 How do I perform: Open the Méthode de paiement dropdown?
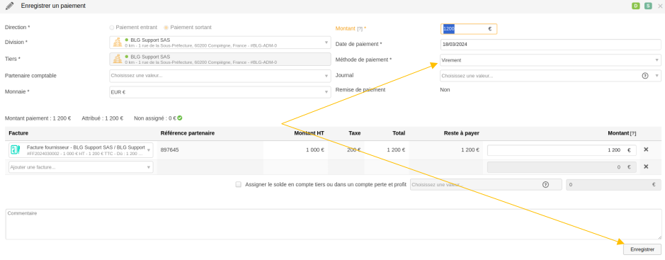tap(550, 60)
